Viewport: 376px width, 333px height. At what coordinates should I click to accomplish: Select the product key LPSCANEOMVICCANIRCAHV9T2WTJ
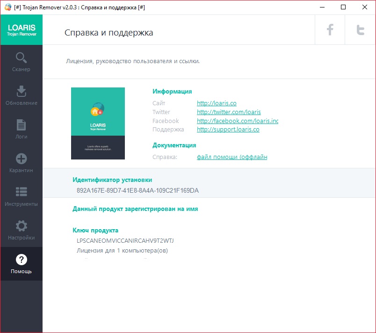[125, 241]
